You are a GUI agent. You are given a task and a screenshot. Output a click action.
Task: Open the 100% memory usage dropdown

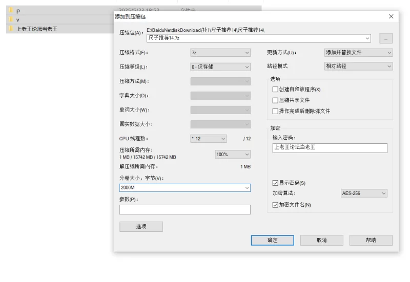[x=233, y=155]
